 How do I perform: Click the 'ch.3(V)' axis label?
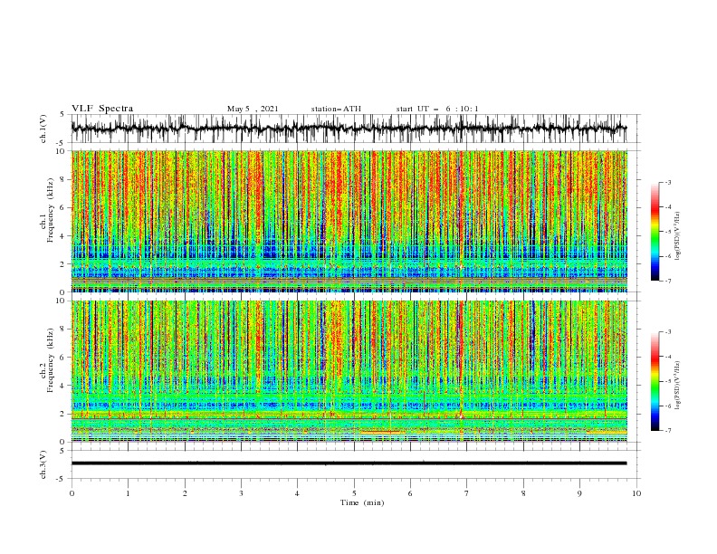(x=43, y=464)
